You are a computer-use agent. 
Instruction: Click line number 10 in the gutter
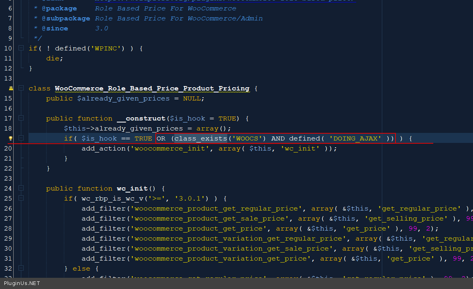point(8,48)
